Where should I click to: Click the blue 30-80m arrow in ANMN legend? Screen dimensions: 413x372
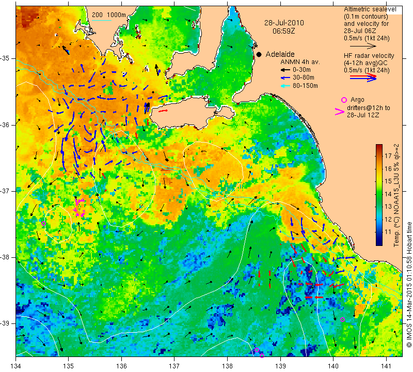point(285,78)
